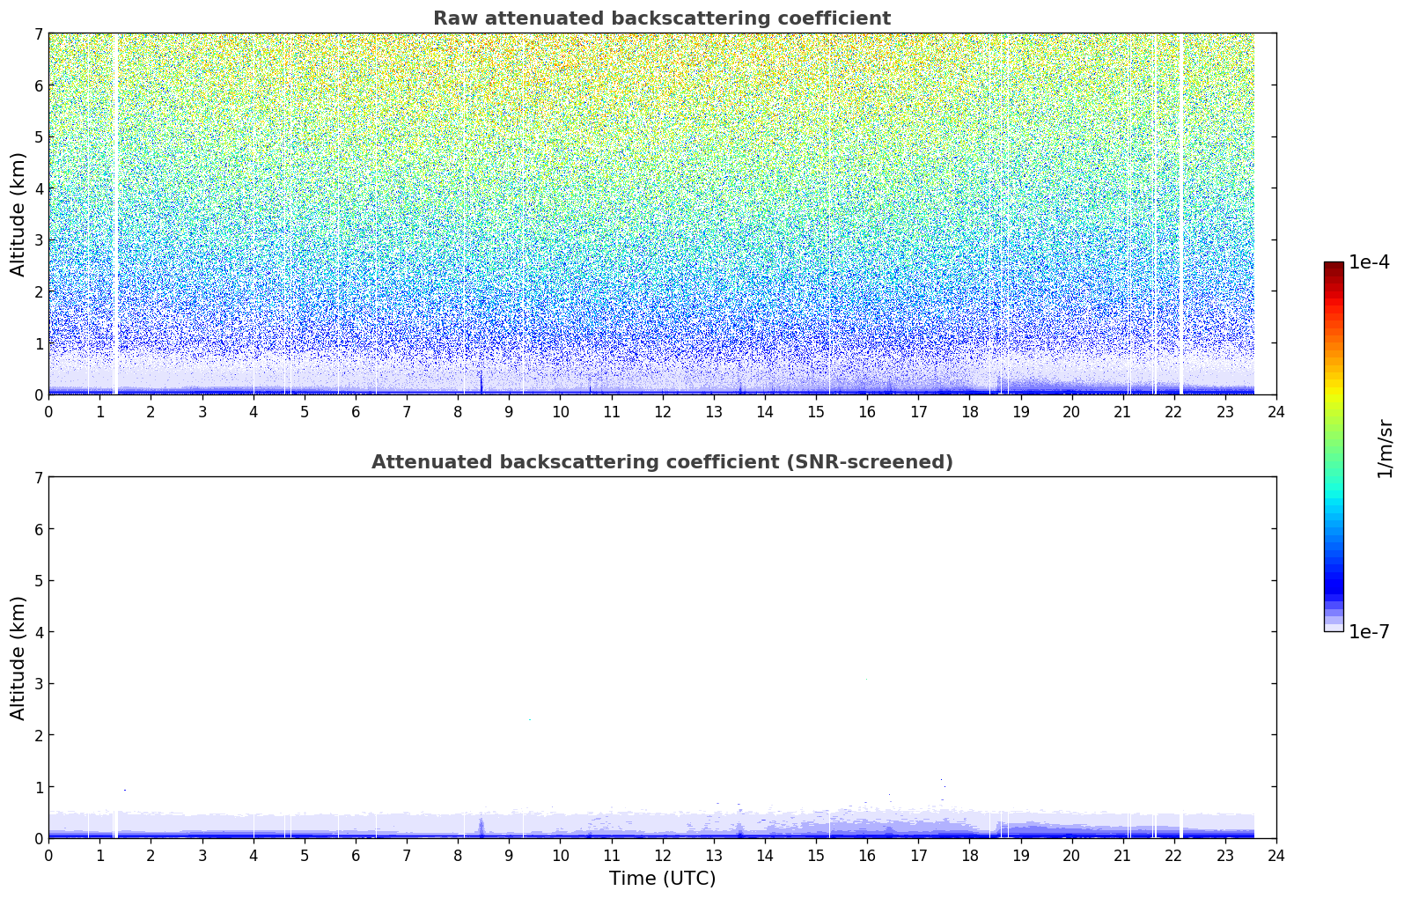
Task: Click the 'Raw attenuated backscattering coefficient' title
Action: pyautogui.click(x=662, y=18)
